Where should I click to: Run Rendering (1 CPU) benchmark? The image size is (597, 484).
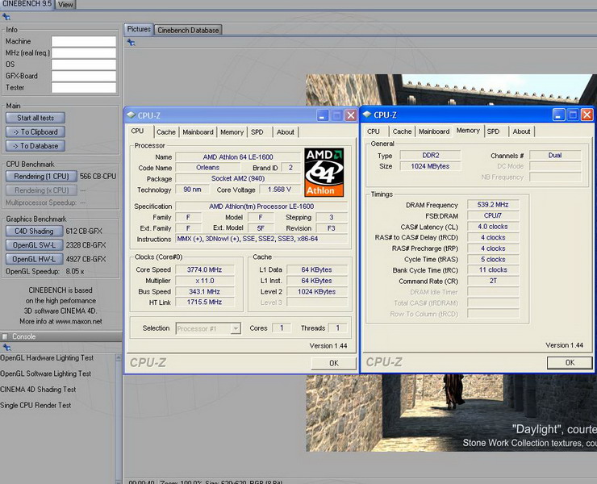(41, 177)
